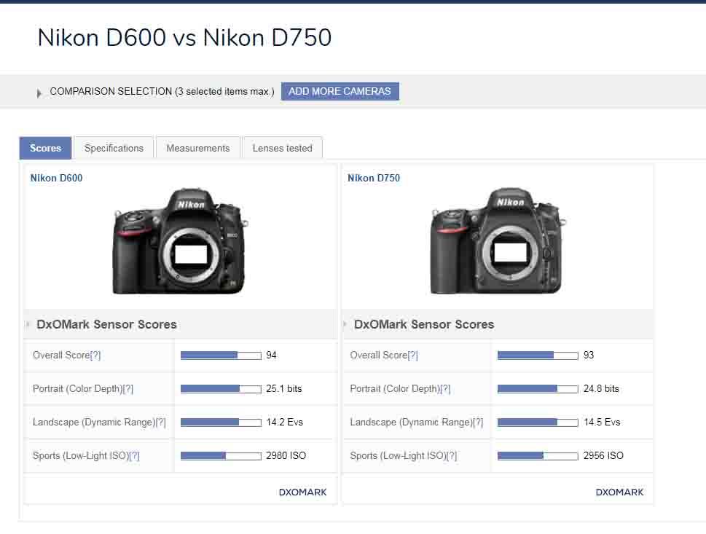Click the D600 Landscape Dynamic Range bar
706x534 pixels.
(221, 423)
